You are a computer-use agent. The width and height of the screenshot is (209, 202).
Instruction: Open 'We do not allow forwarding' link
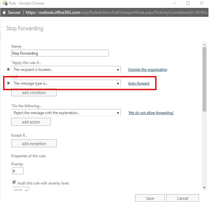(151, 113)
